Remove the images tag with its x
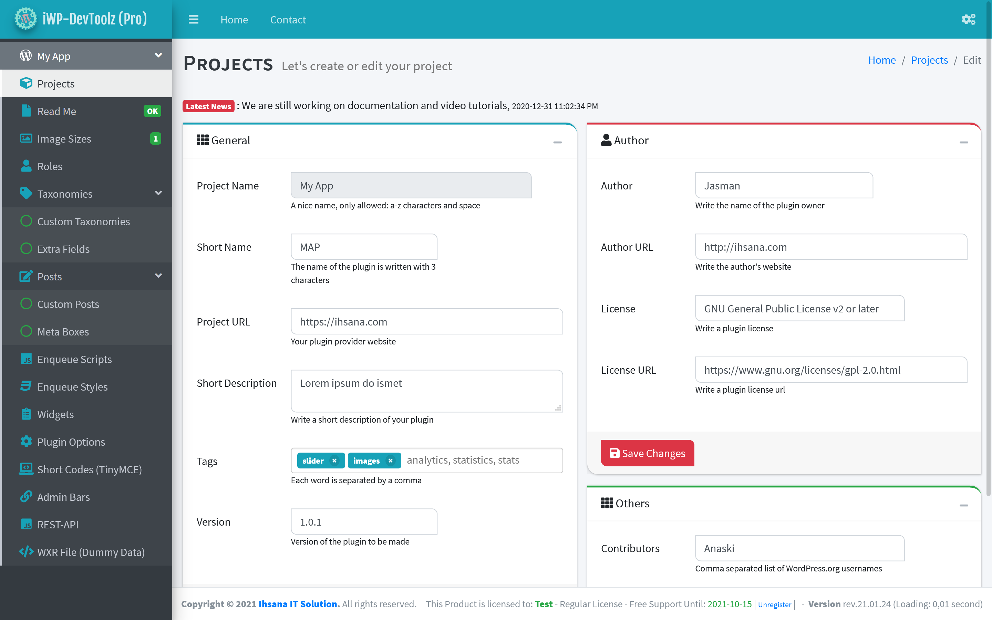992x620 pixels. tap(390, 461)
